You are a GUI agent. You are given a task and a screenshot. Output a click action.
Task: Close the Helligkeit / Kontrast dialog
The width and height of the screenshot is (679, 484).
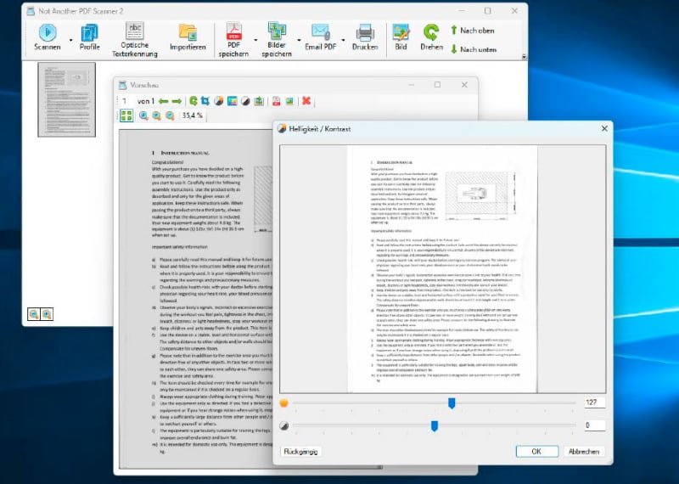click(604, 129)
